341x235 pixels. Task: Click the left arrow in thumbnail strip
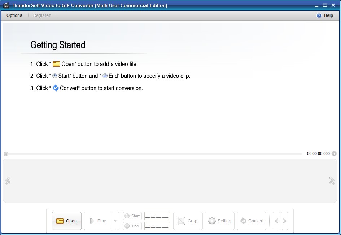click(x=8, y=181)
